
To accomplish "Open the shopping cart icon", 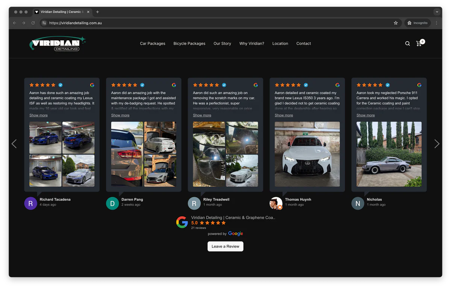I will [420, 43].
